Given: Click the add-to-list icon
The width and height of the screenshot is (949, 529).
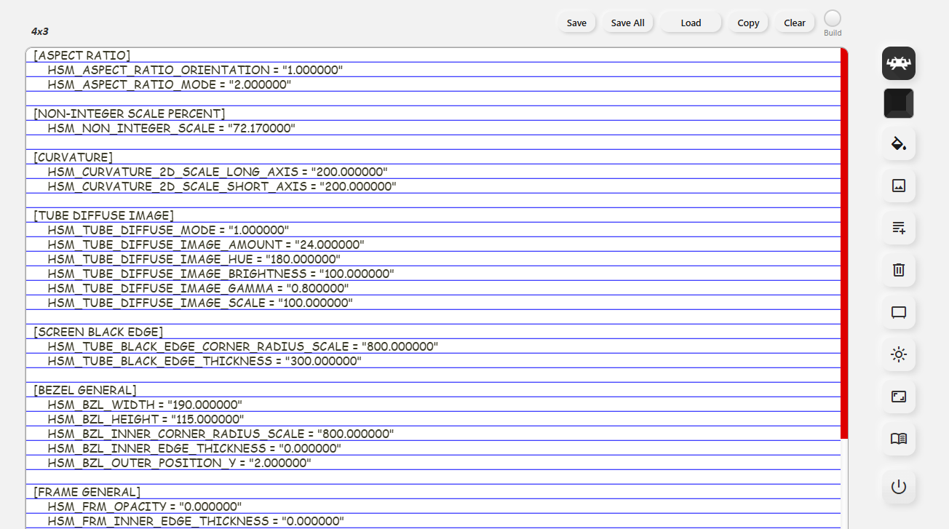Looking at the screenshot, I should (898, 228).
